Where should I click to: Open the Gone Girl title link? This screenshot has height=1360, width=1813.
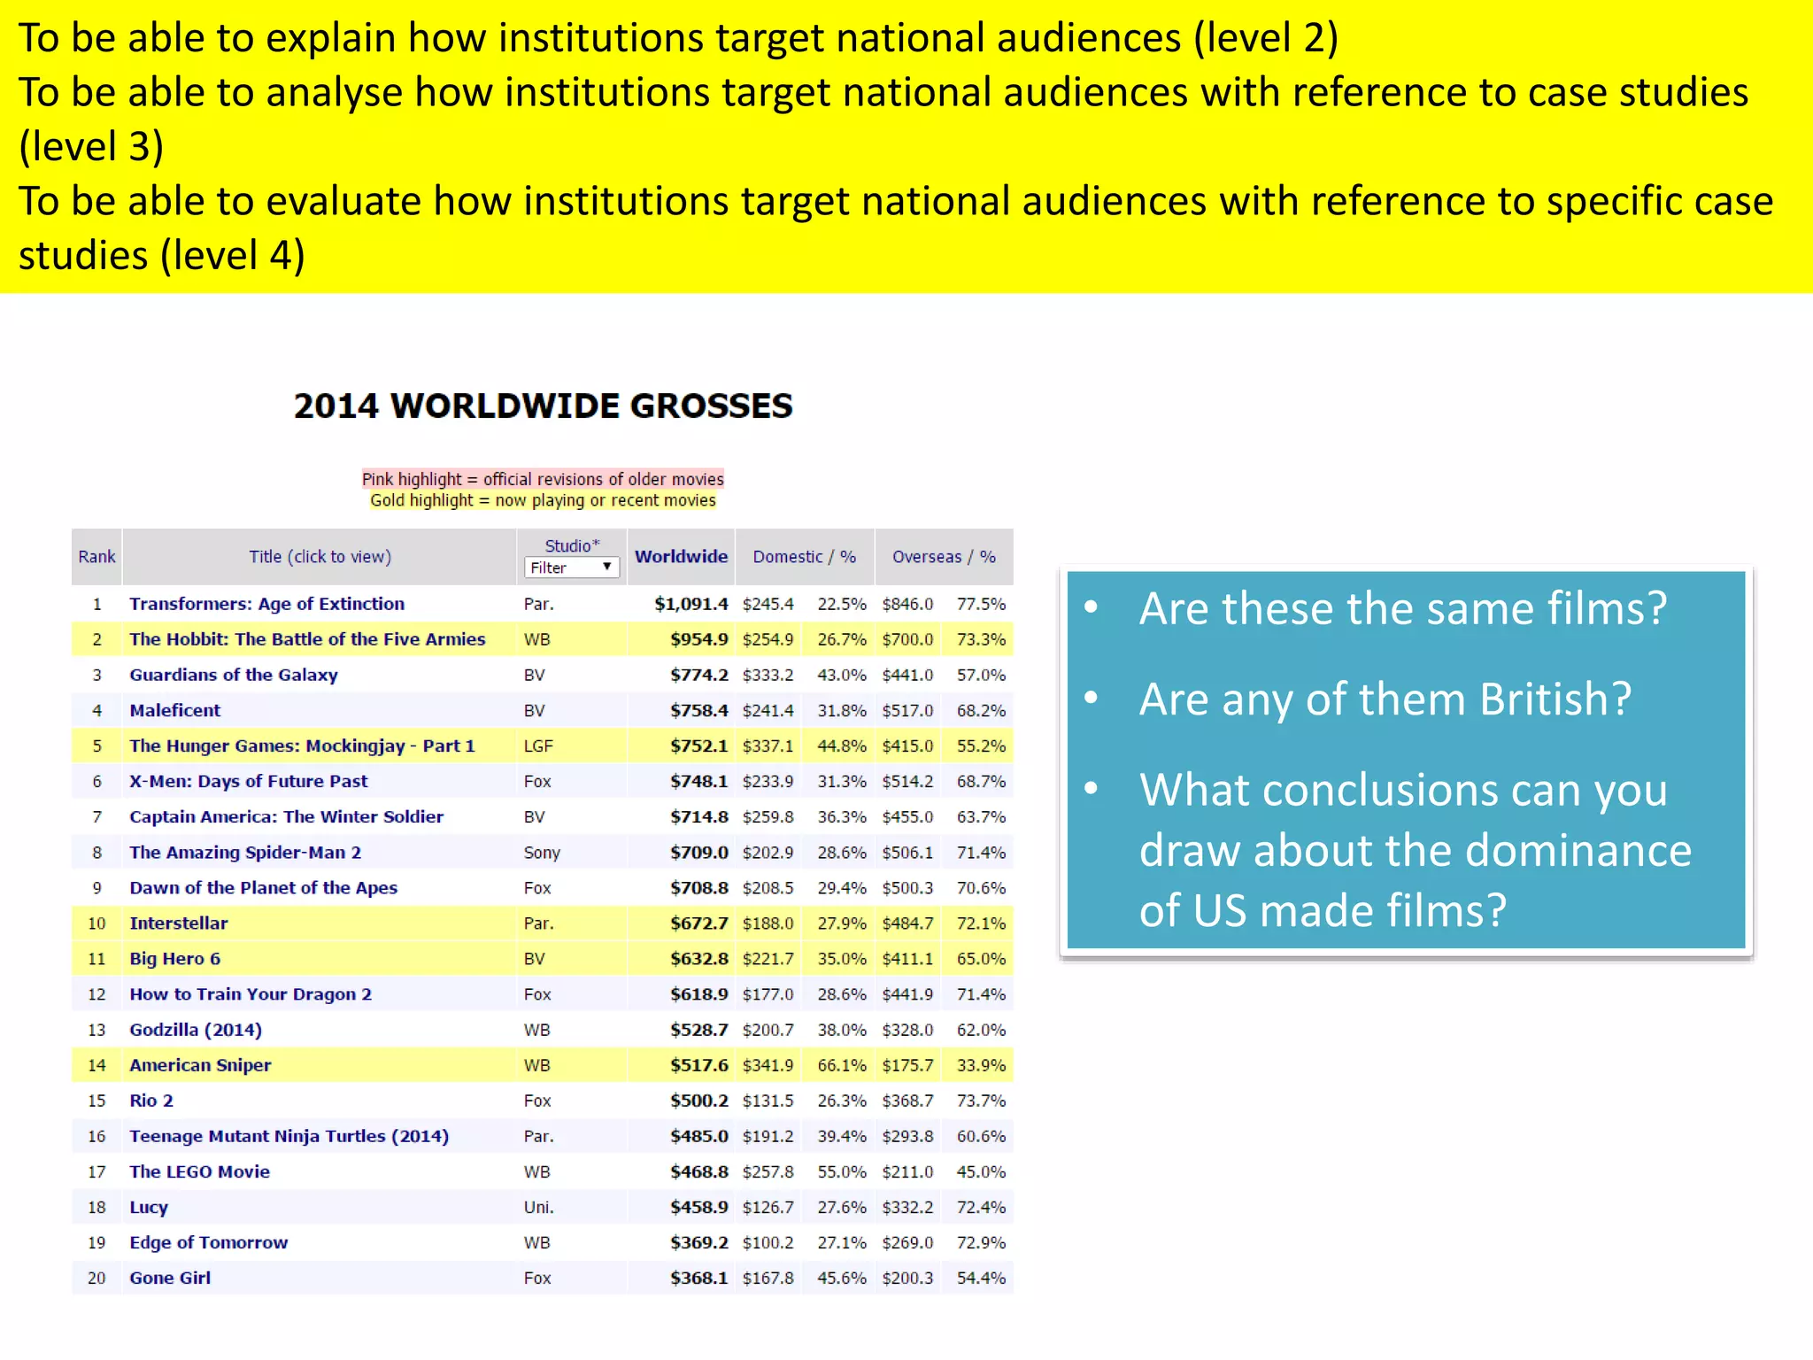point(170,1278)
